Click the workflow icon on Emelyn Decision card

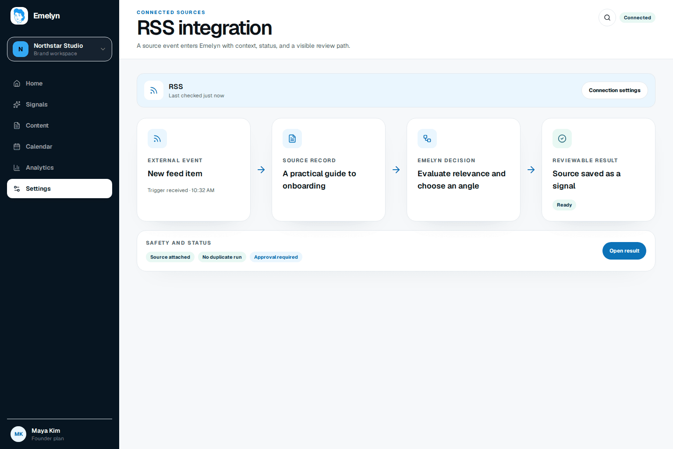[427, 139]
